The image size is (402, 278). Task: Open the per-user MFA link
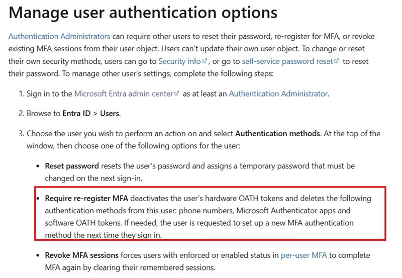304,255
